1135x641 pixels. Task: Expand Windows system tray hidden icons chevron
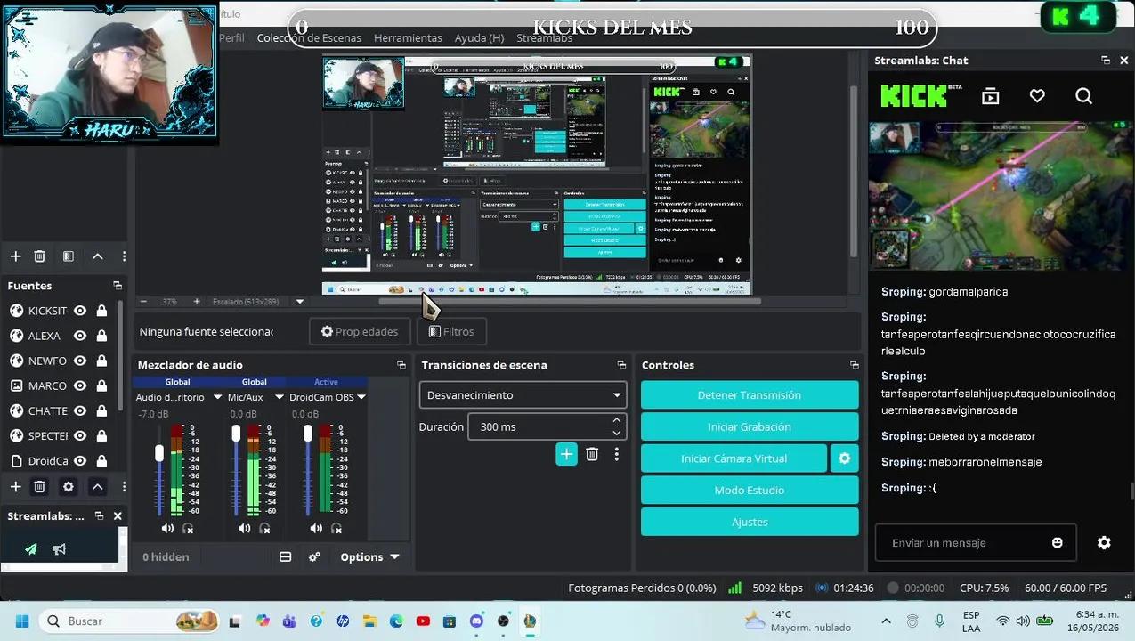(x=886, y=621)
